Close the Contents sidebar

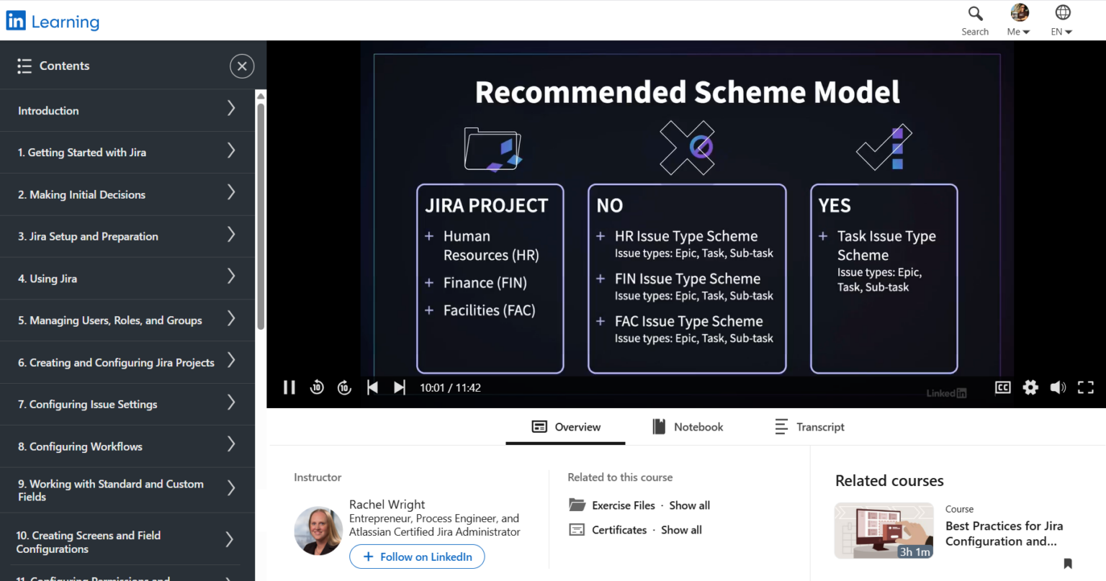[x=242, y=66]
